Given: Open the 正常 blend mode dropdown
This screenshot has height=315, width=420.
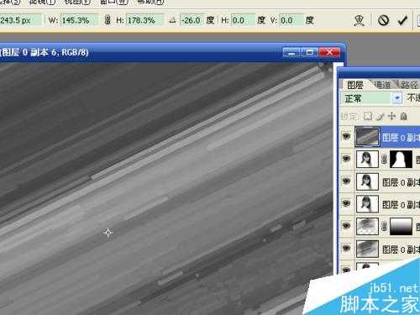Looking at the screenshot, I should 371,98.
